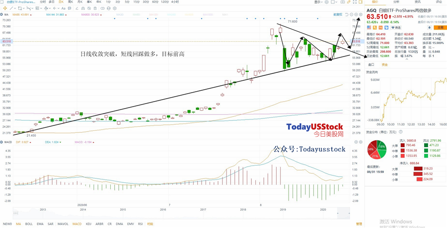Disable the active MACD indicator

click(x=77, y=224)
